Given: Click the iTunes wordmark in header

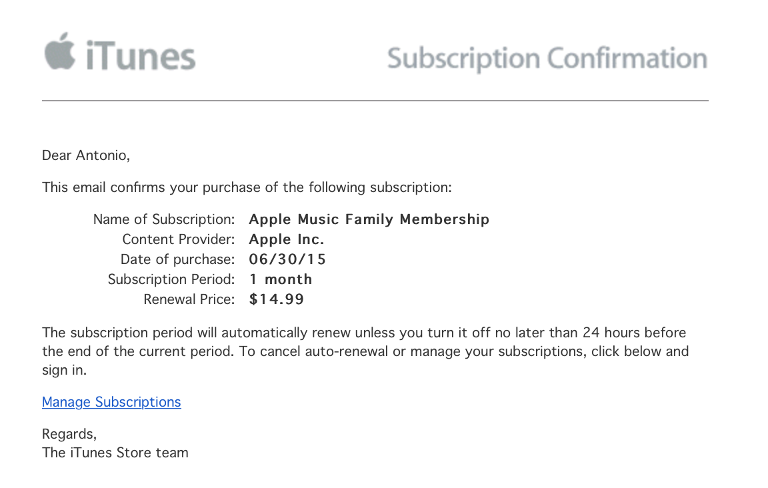Looking at the screenshot, I should [x=141, y=55].
